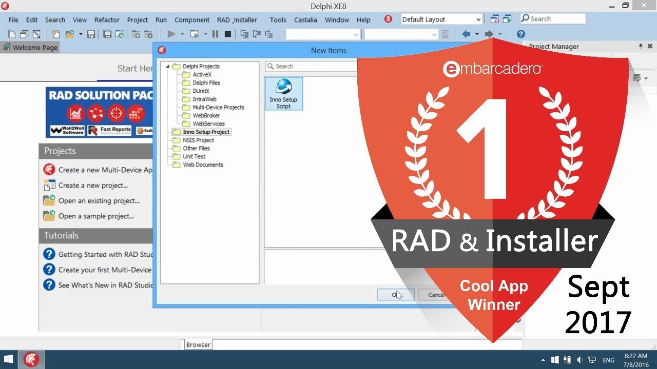Image resolution: width=657 pixels, height=369 pixels.
Task: Open the second empty toolbar combo box
Action: click(401, 34)
